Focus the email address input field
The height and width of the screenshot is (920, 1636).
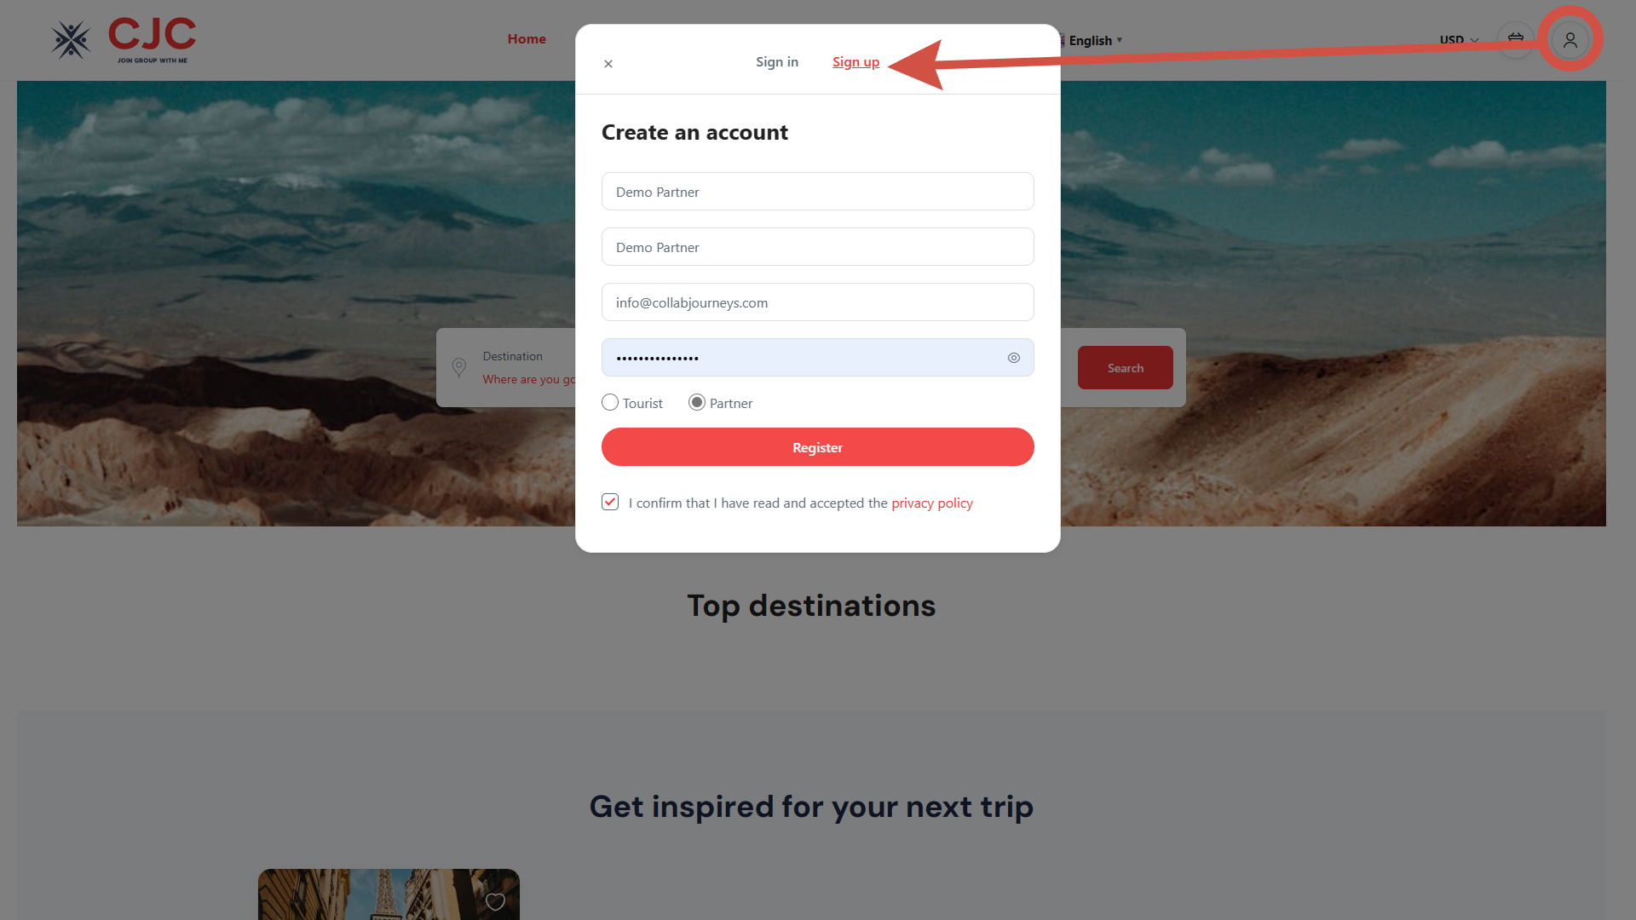818,302
